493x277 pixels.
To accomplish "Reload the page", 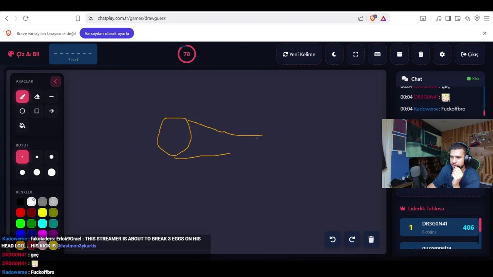I will [26, 18].
